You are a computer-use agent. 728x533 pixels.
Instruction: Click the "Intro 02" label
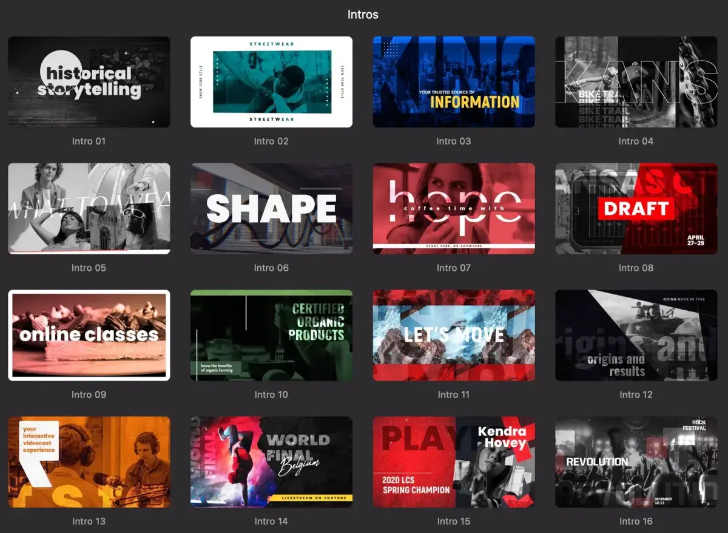click(x=271, y=141)
